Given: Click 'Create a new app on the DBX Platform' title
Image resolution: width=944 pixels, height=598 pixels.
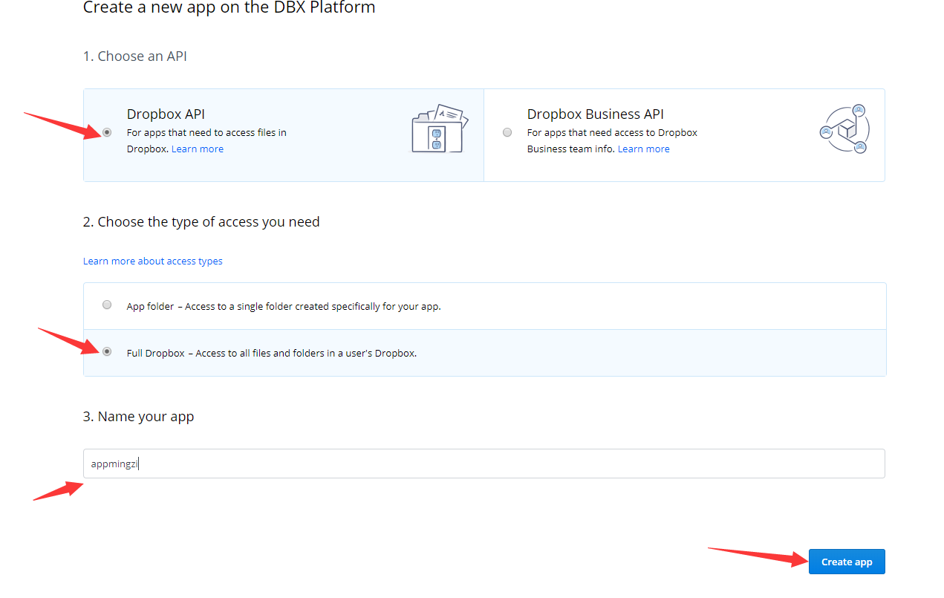Looking at the screenshot, I should pyautogui.click(x=230, y=8).
